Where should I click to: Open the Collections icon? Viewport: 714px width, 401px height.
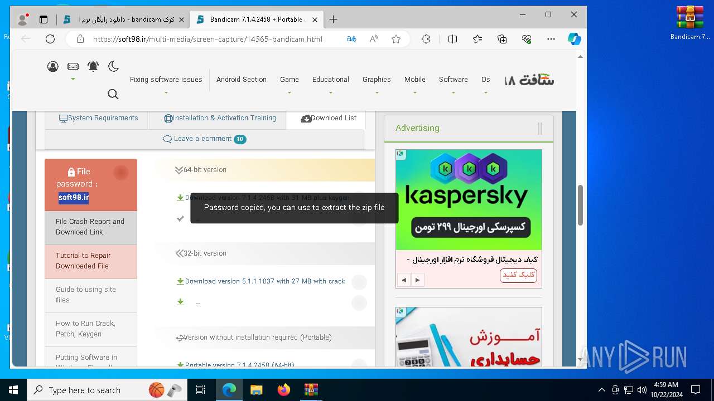[x=502, y=39]
